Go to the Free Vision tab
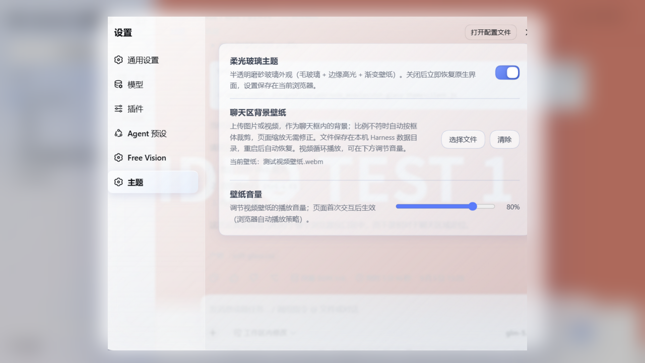 click(x=153, y=158)
